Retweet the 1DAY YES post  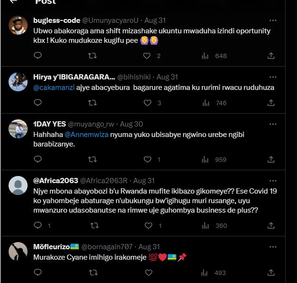tap(93, 159)
